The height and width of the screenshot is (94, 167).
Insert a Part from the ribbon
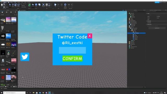point(36,5)
